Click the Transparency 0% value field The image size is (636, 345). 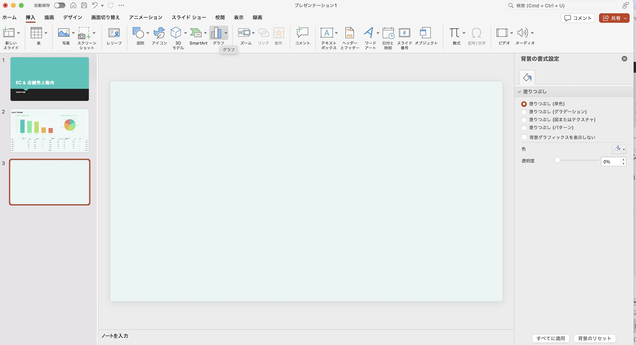point(611,162)
